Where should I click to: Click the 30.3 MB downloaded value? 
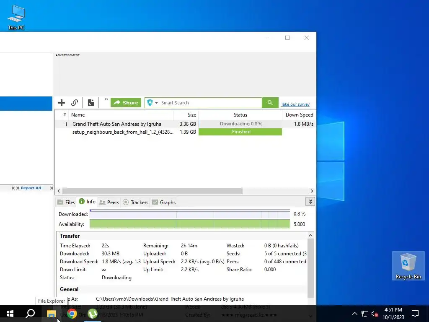[x=111, y=254]
